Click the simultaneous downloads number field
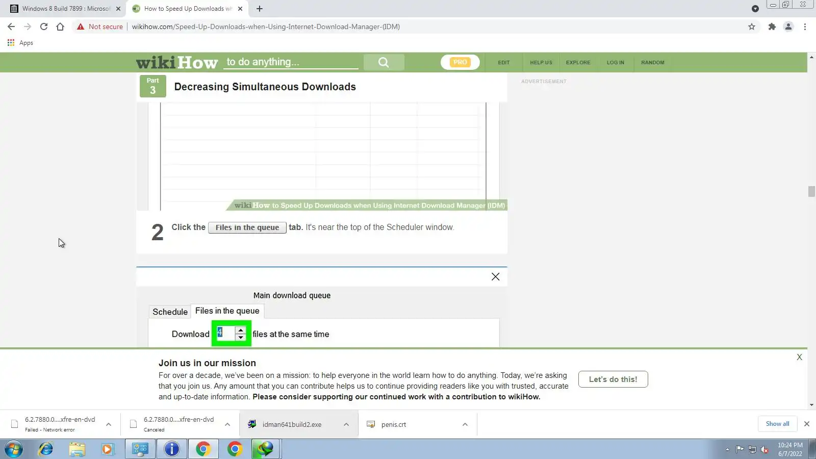 click(225, 334)
